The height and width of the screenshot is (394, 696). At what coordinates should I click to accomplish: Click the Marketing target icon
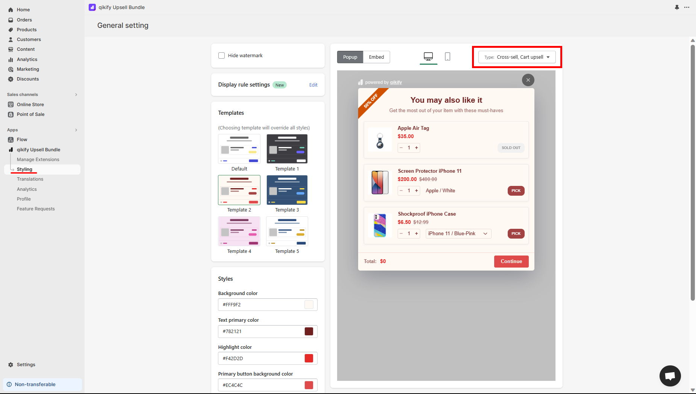[x=11, y=69]
